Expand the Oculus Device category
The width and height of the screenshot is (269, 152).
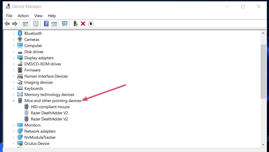coord(14,144)
